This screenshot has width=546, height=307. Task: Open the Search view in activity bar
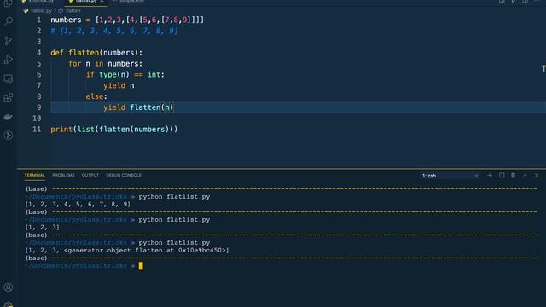(8, 21)
